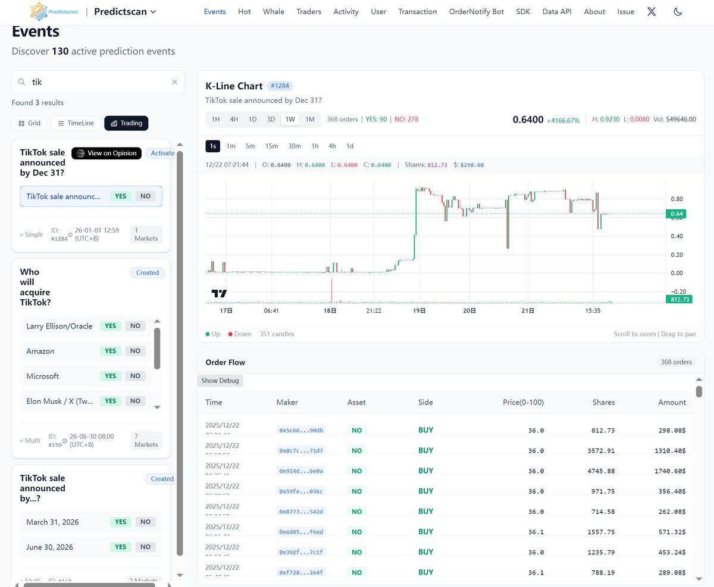714x587 pixels.
Task: Open the Issue link
Action: (x=626, y=11)
